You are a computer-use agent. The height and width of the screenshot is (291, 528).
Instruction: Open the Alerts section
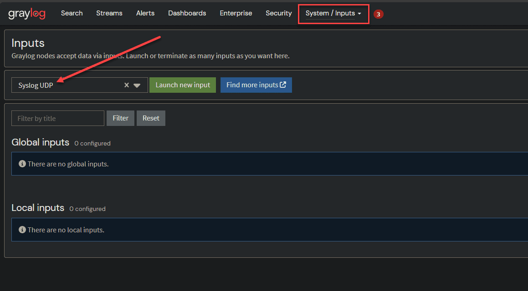tap(145, 13)
